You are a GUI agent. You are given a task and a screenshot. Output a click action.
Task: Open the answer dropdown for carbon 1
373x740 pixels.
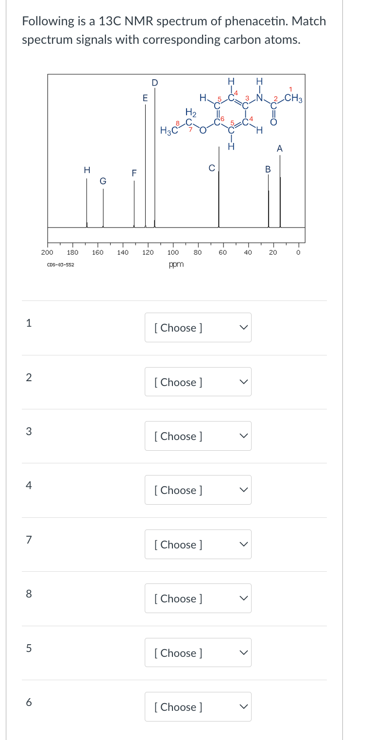tap(198, 328)
